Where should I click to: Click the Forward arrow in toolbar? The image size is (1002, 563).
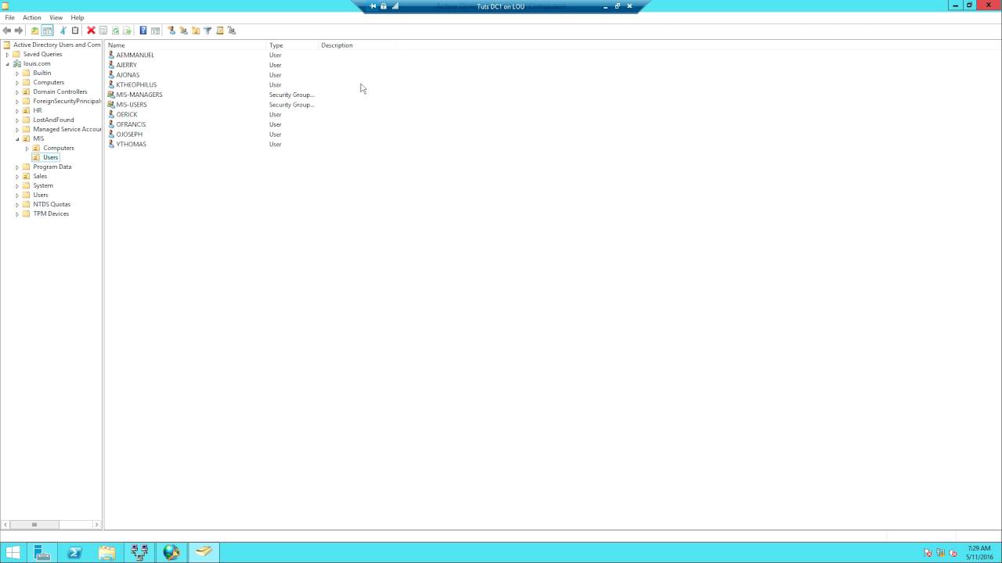tap(19, 30)
